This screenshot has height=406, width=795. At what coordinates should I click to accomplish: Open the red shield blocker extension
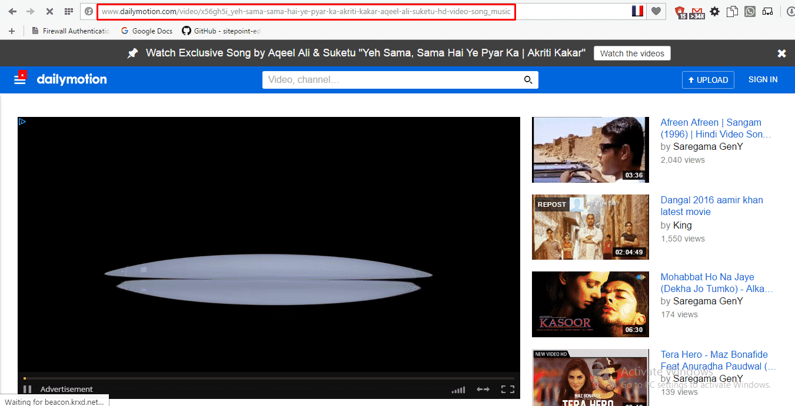click(x=680, y=12)
